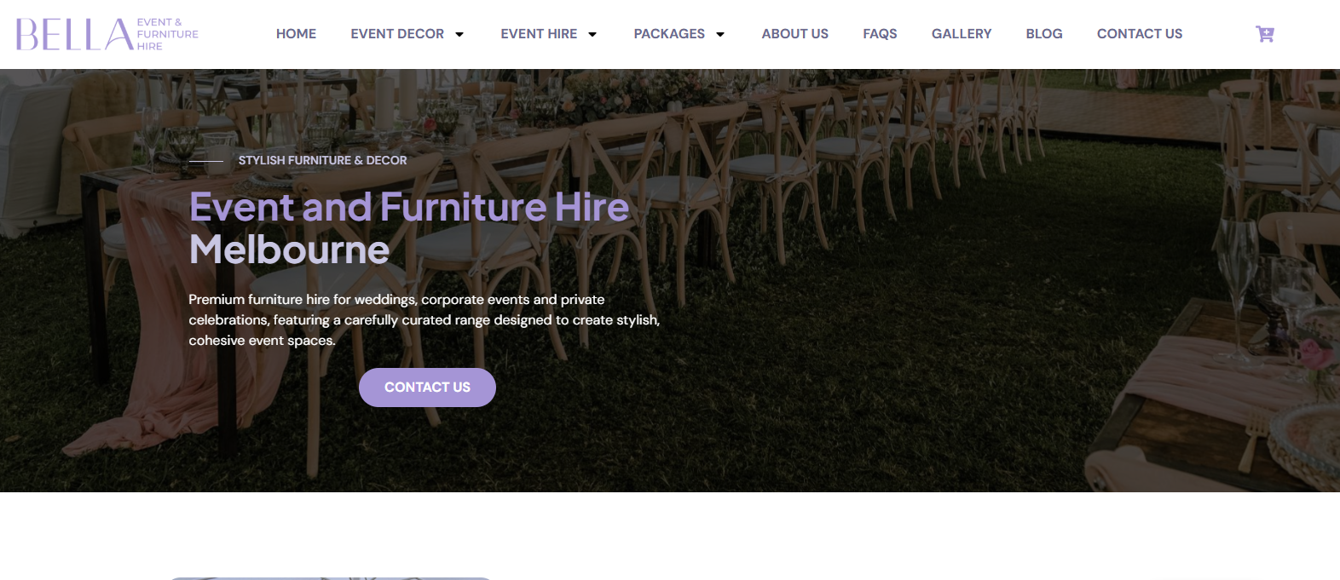Open the shopping cart icon
Viewport: 1340px width, 580px height.
[1264, 34]
